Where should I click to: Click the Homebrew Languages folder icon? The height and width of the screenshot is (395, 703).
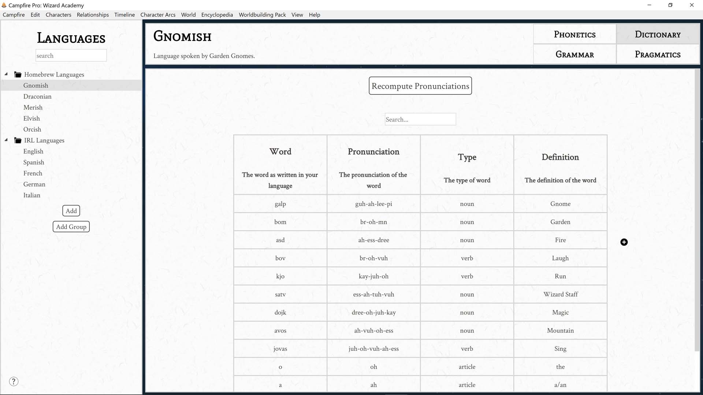point(18,74)
